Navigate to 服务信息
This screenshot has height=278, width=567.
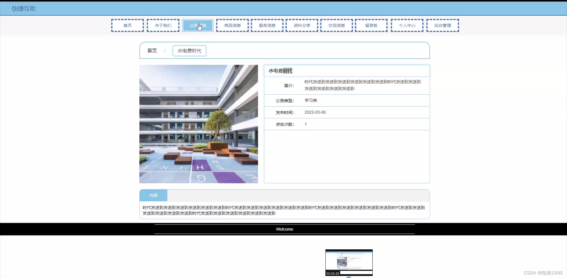pyautogui.click(x=267, y=25)
